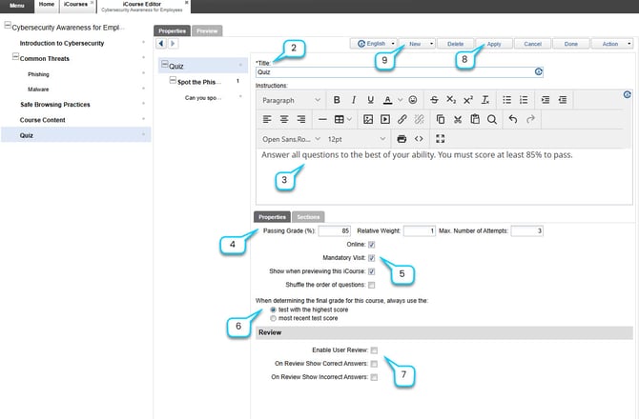Click the italic formatting icon
This screenshot has height=419, width=639.
pyautogui.click(x=354, y=100)
